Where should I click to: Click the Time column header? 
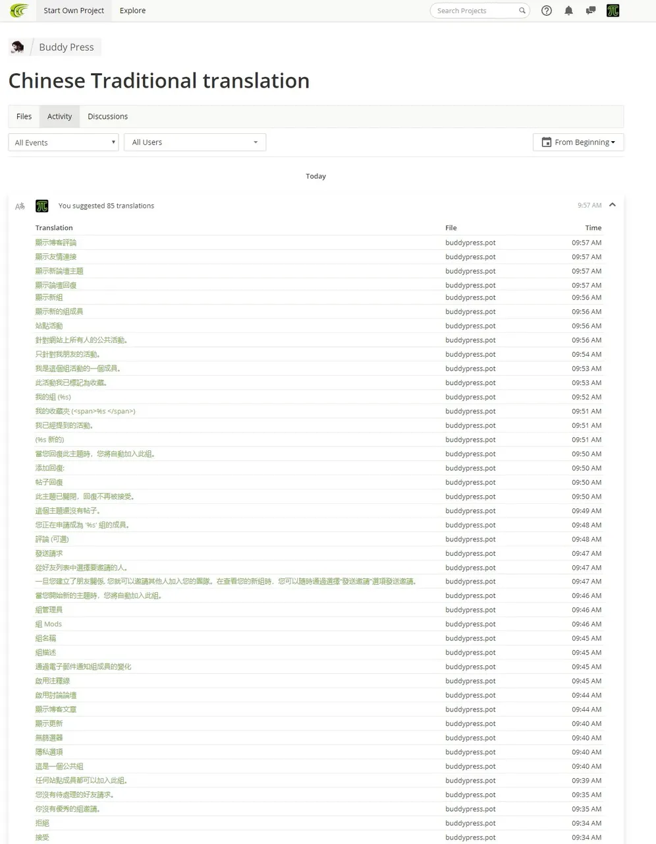593,227
